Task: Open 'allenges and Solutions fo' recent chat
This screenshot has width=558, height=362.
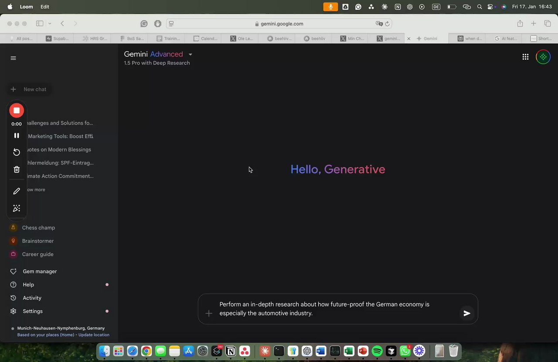Action: click(x=60, y=123)
